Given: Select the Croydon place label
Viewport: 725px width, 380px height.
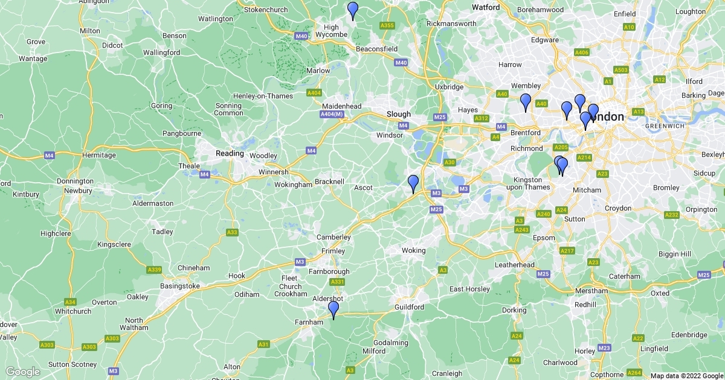Looking at the screenshot, I should (617, 207).
